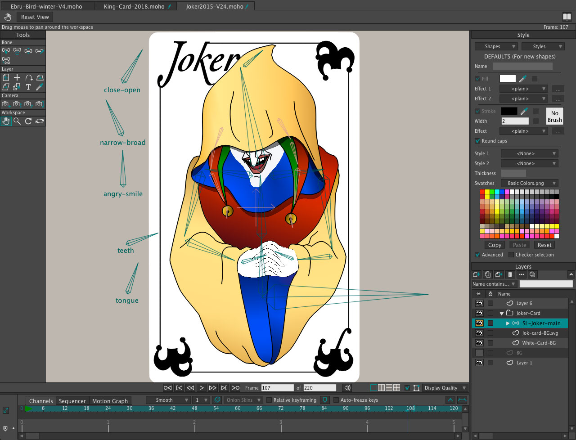
Task: Select the Text layer tool
Action: pyautogui.click(x=28, y=87)
